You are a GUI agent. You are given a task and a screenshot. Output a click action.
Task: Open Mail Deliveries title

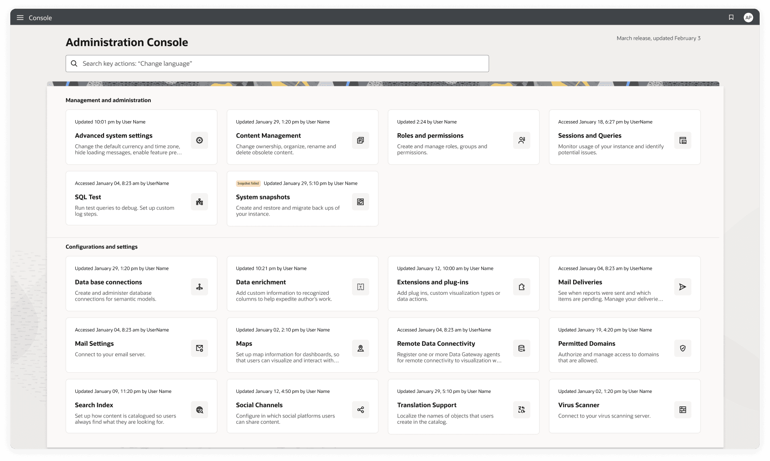pyautogui.click(x=580, y=282)
